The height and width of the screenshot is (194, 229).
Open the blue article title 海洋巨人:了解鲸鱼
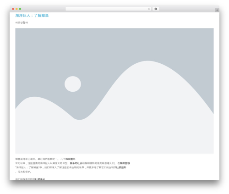[x=32, y=16]
